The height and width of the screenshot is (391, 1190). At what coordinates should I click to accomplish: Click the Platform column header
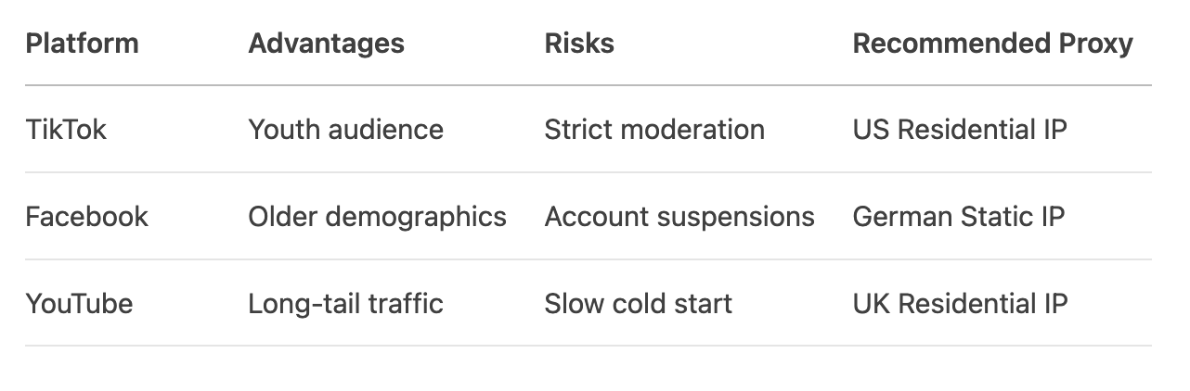coord(82,44)
